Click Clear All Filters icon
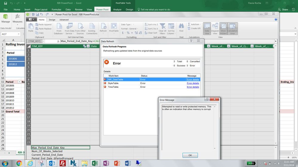Image resolution: width=298 pixels, height=167 pixels. coord(163,29)
